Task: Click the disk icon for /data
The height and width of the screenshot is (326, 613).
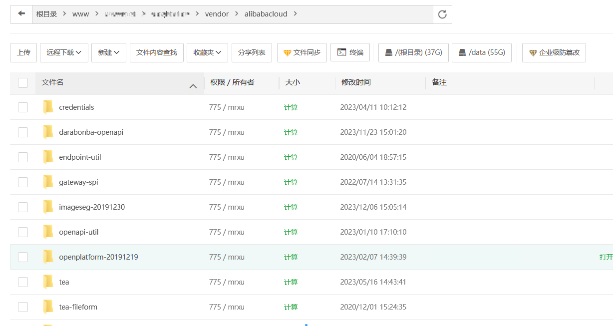Action: pos(462,52)
